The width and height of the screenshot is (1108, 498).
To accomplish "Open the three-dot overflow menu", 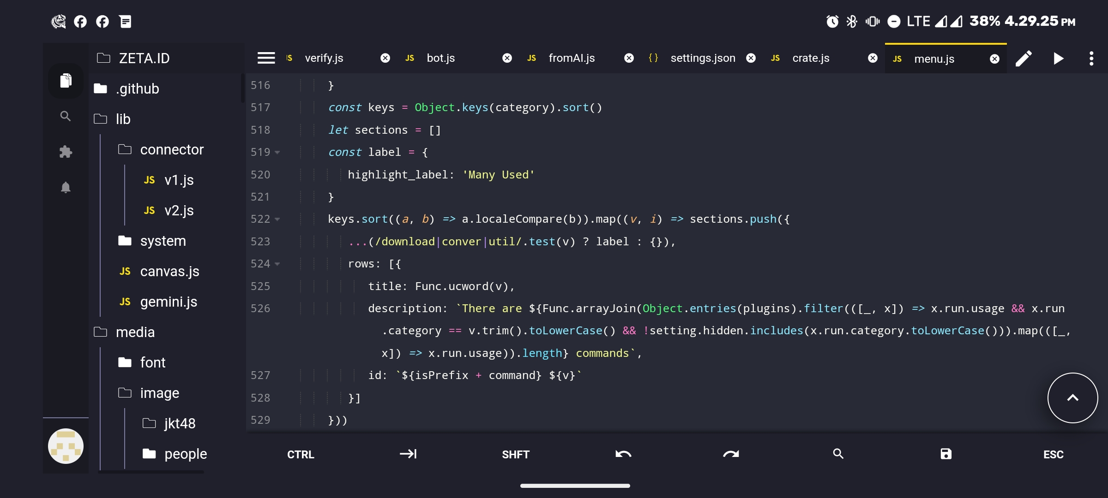I will tap(1091, 59).
